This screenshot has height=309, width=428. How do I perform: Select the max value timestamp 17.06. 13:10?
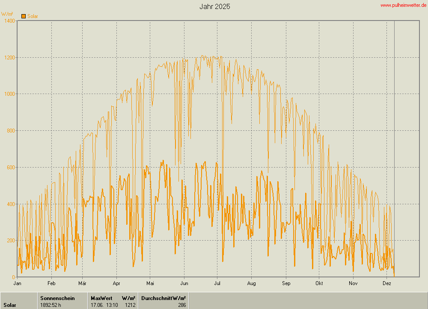103,305
